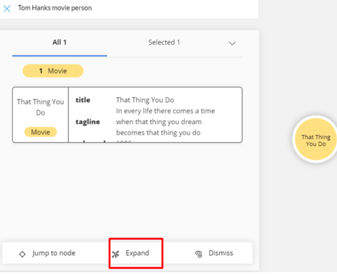Click the title value That Thing You Do
This screenshot has width=337, height=274.
145,100
